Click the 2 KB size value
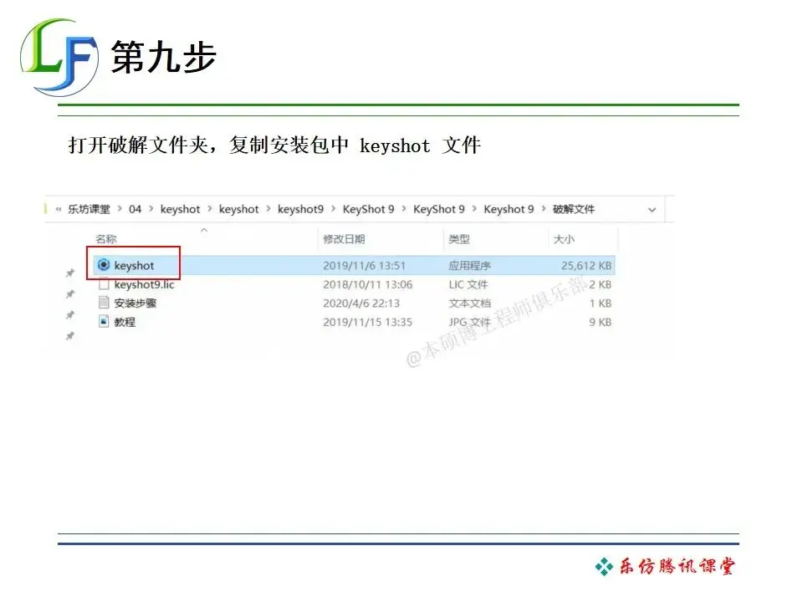 pyautogui.click(x=601, y=284)
